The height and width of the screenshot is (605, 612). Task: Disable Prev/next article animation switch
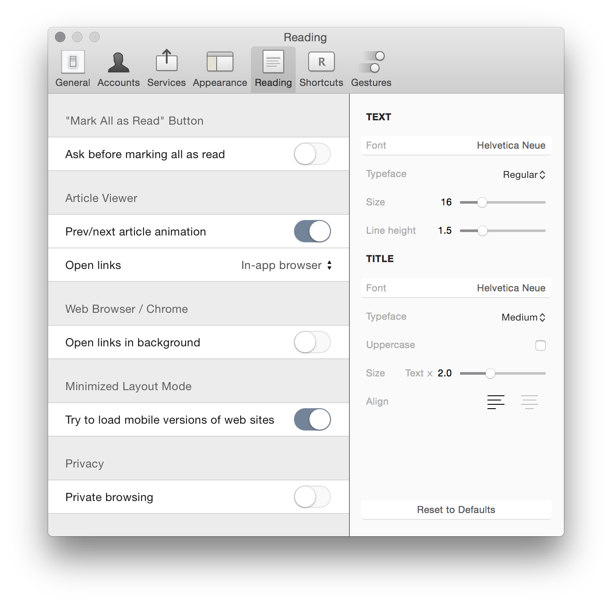click(312, 232)
